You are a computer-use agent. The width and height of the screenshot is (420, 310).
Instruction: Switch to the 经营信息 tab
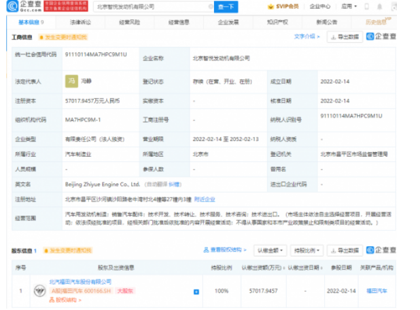(179, 22)
